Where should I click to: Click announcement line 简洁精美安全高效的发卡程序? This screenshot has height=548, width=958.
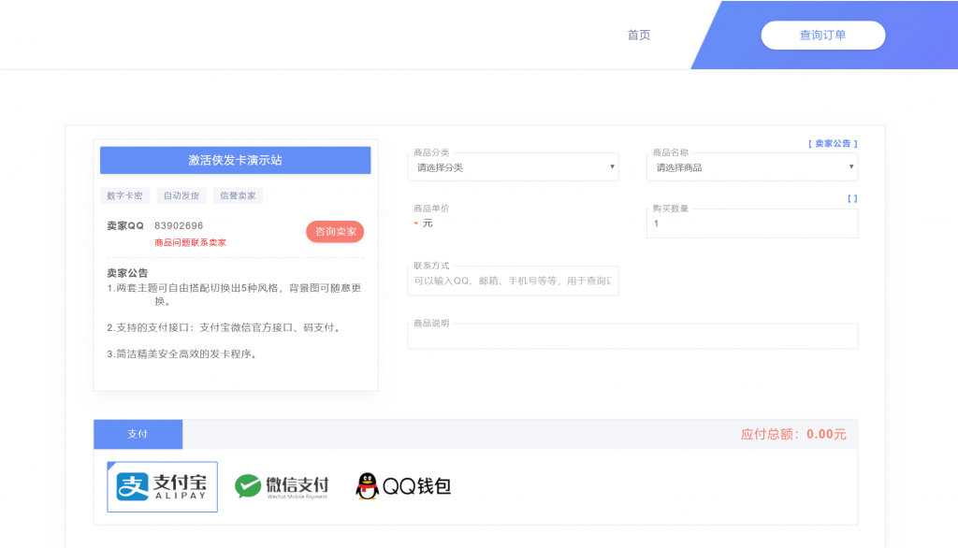point(181,353)
